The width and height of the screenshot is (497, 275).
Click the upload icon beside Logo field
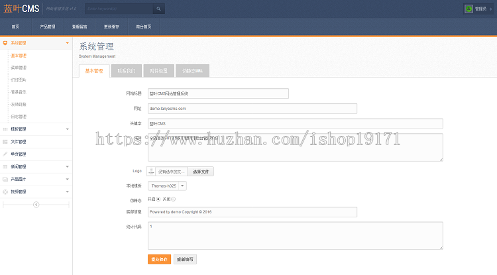151,172
